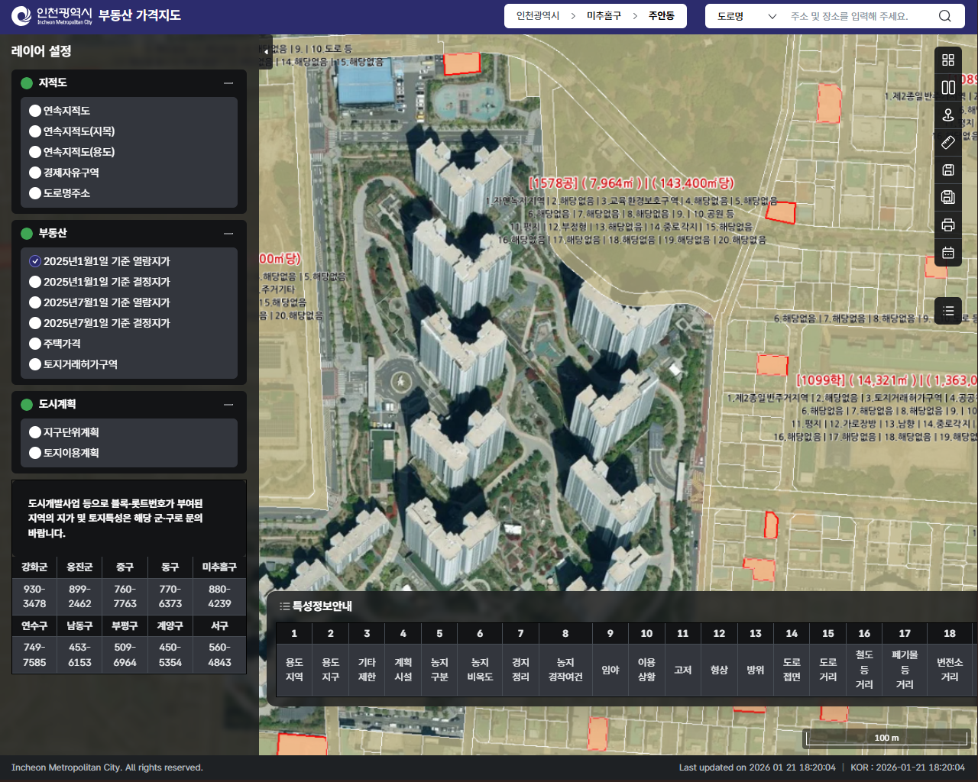
Task: Select 미추홀구 in the breadcrumb
Action: tap(604, 16)
